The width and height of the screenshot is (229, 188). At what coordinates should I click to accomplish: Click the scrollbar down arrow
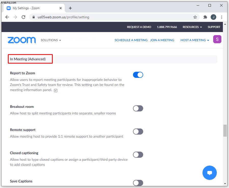[225, 184]
